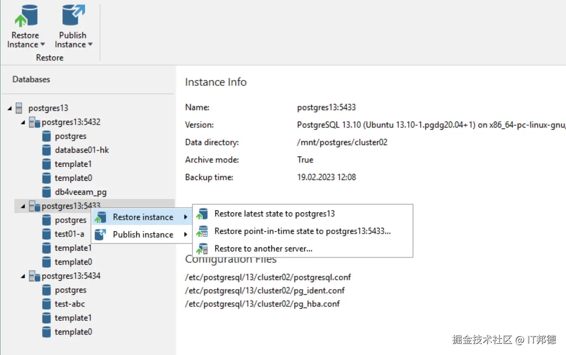
Task: Click template1 database icon under postgres13:5432
Action: click(x=47, y=164)
